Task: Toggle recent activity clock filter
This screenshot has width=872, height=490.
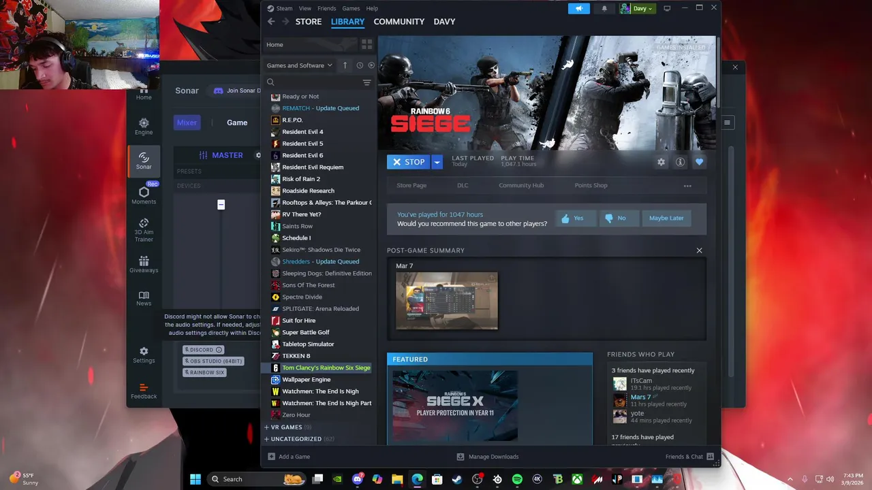Action: 360,65
